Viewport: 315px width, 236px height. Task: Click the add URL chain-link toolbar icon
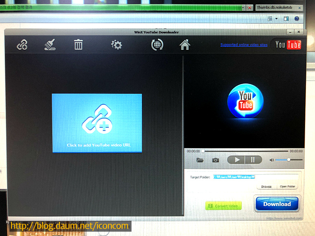(22, 44)
